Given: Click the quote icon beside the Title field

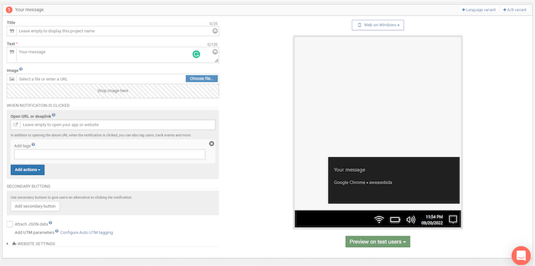Looking at the screenshot, I should point(12,31).
